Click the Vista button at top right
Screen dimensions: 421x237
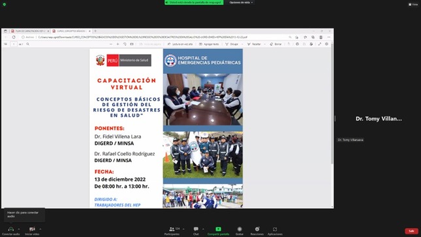(413, 5)
